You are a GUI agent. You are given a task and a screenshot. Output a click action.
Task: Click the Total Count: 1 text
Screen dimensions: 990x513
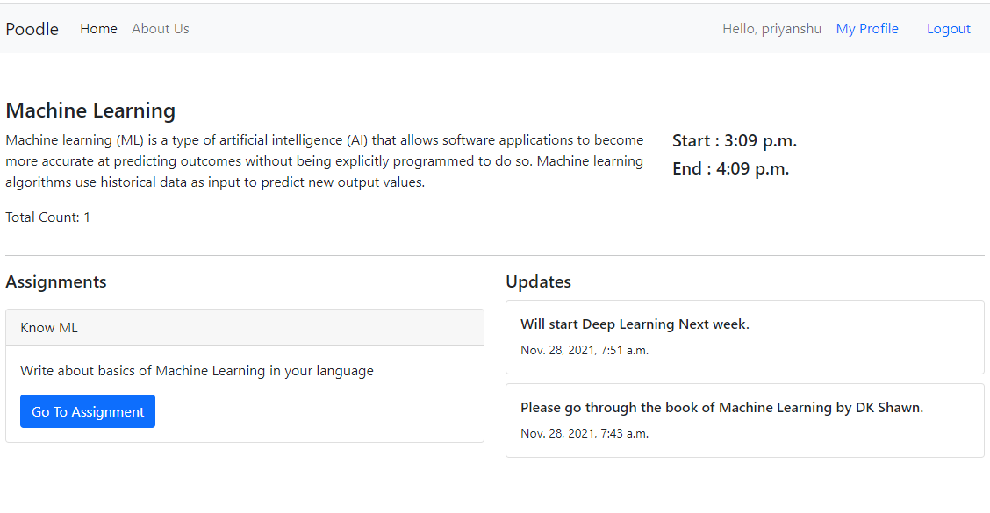(x=47, y=217)
